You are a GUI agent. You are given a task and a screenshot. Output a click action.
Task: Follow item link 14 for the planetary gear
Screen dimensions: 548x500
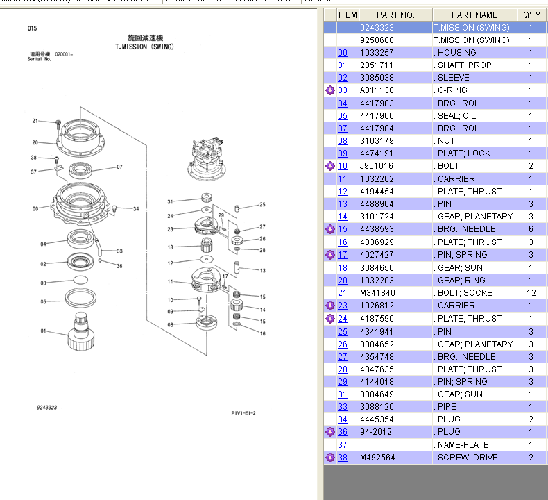(x=343, y=217)
